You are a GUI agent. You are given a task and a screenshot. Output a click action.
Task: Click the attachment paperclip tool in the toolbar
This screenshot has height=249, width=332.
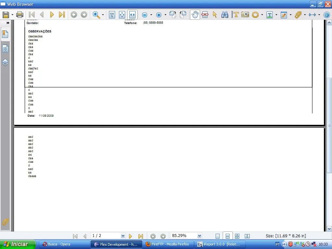click(298, 15)
